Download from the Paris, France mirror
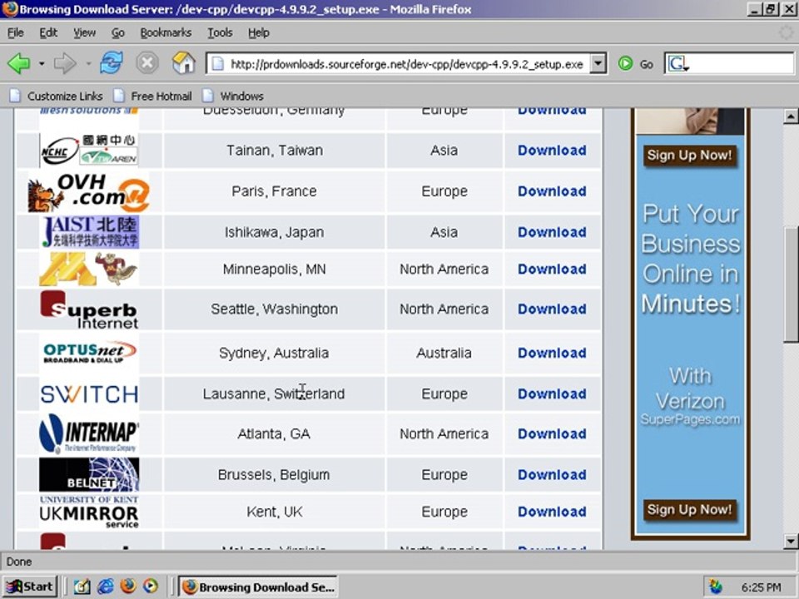The image size is (799, 599). coord(552,191)
